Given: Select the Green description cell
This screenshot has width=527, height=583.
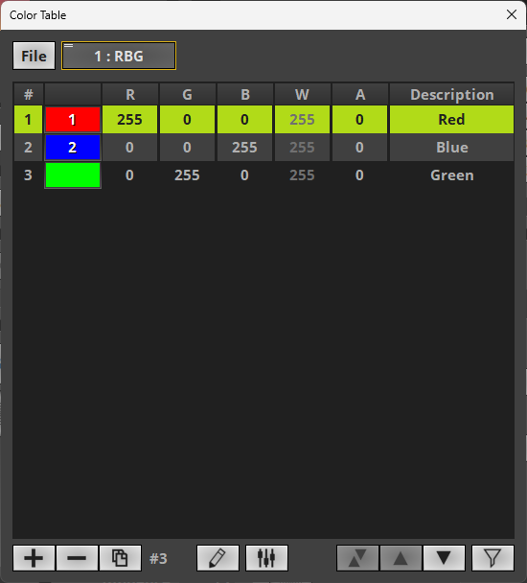Looking at the screenshot, I should (451, 175).
